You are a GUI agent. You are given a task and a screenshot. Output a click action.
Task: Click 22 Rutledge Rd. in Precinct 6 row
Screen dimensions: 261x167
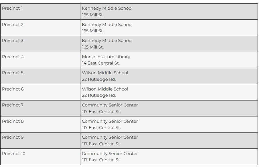[99, 95]
